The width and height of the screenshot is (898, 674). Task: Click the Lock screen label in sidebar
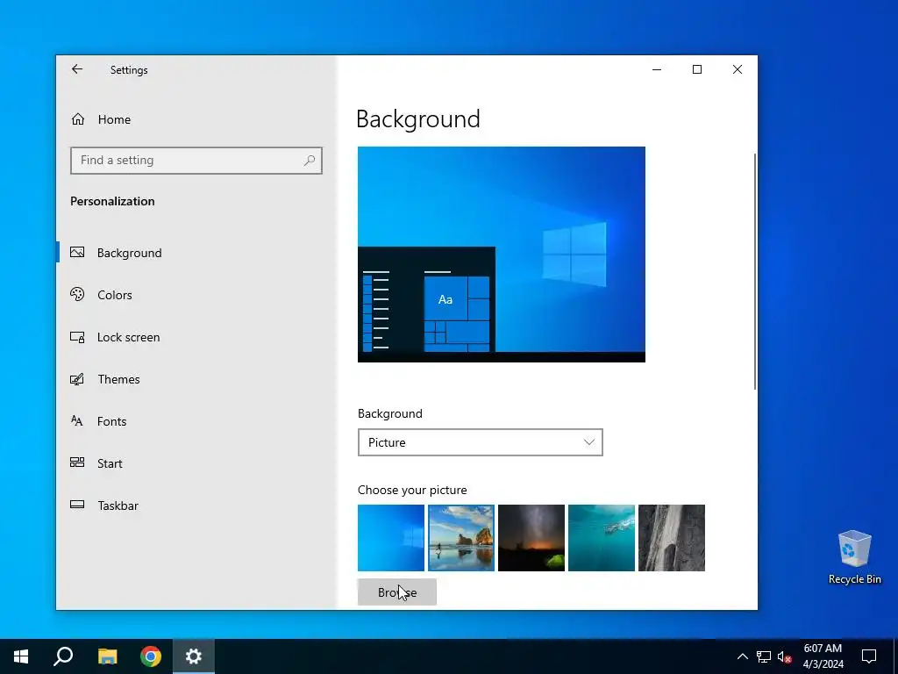coord(128,337)
